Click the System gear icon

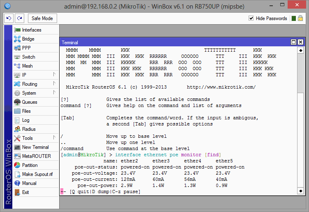coord(17,93)
